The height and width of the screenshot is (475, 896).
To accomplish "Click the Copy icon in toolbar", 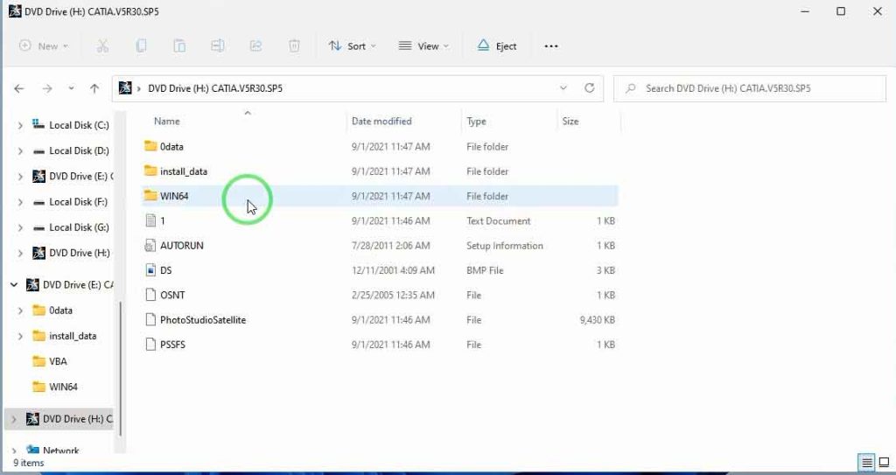I will pos(141,46).
